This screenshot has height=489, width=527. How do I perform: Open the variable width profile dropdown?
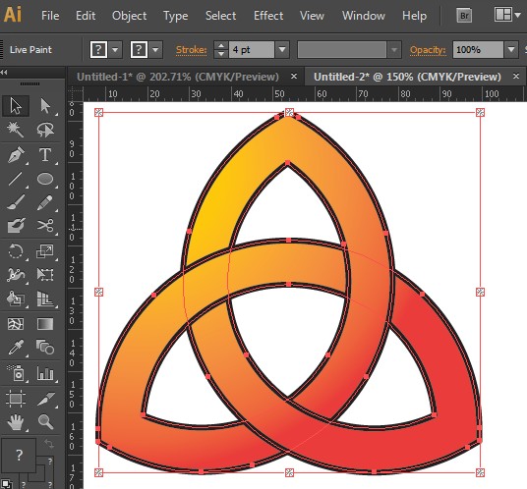[x=394, y=50]
